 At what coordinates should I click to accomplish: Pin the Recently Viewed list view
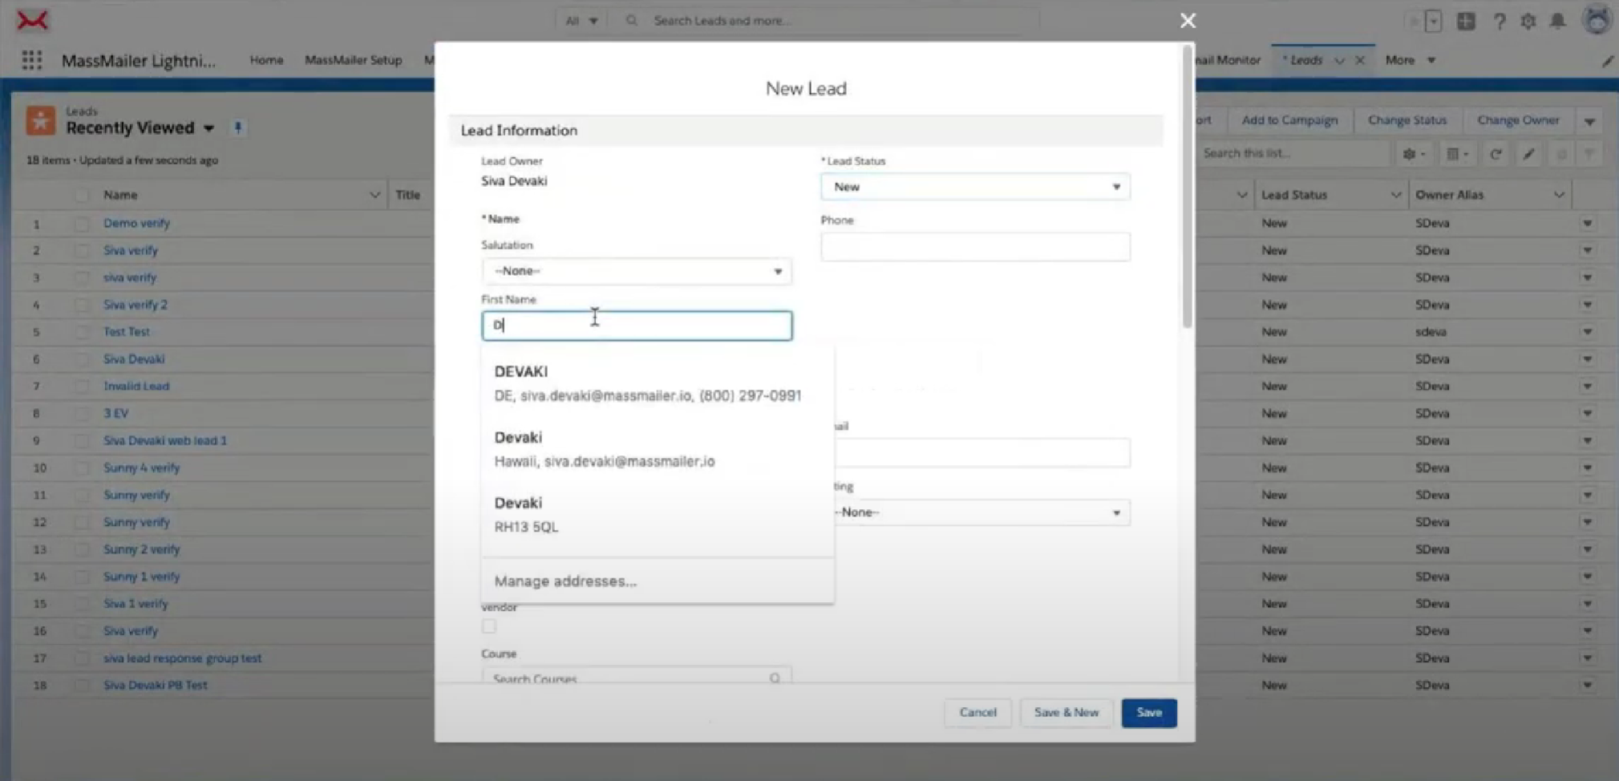point(237,127)
